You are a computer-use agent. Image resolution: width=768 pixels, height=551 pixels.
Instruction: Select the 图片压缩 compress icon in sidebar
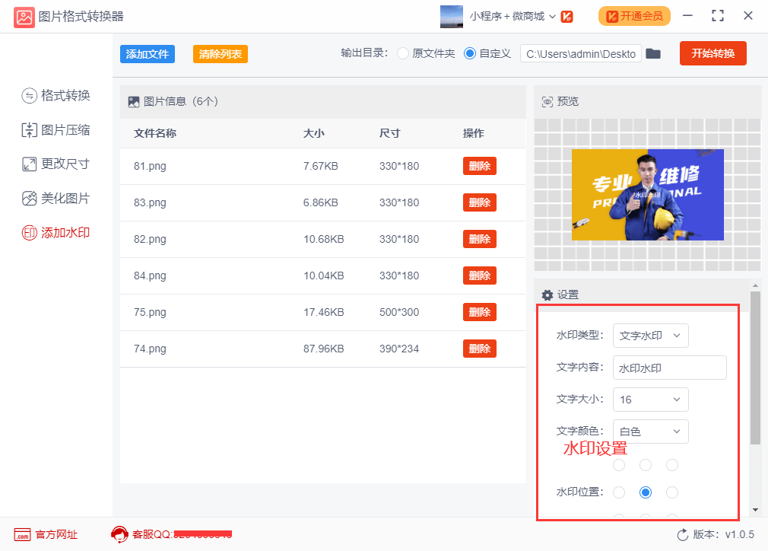tap(30, 130)
